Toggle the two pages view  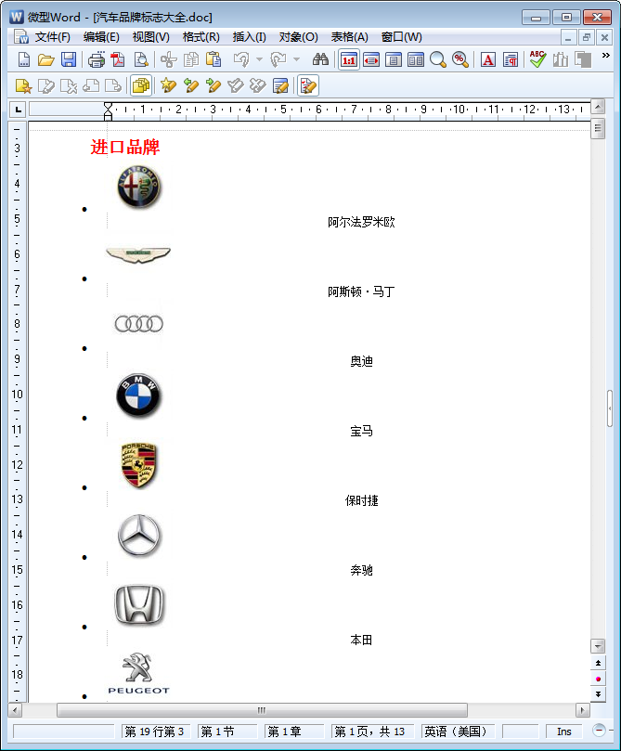[416, 59]
